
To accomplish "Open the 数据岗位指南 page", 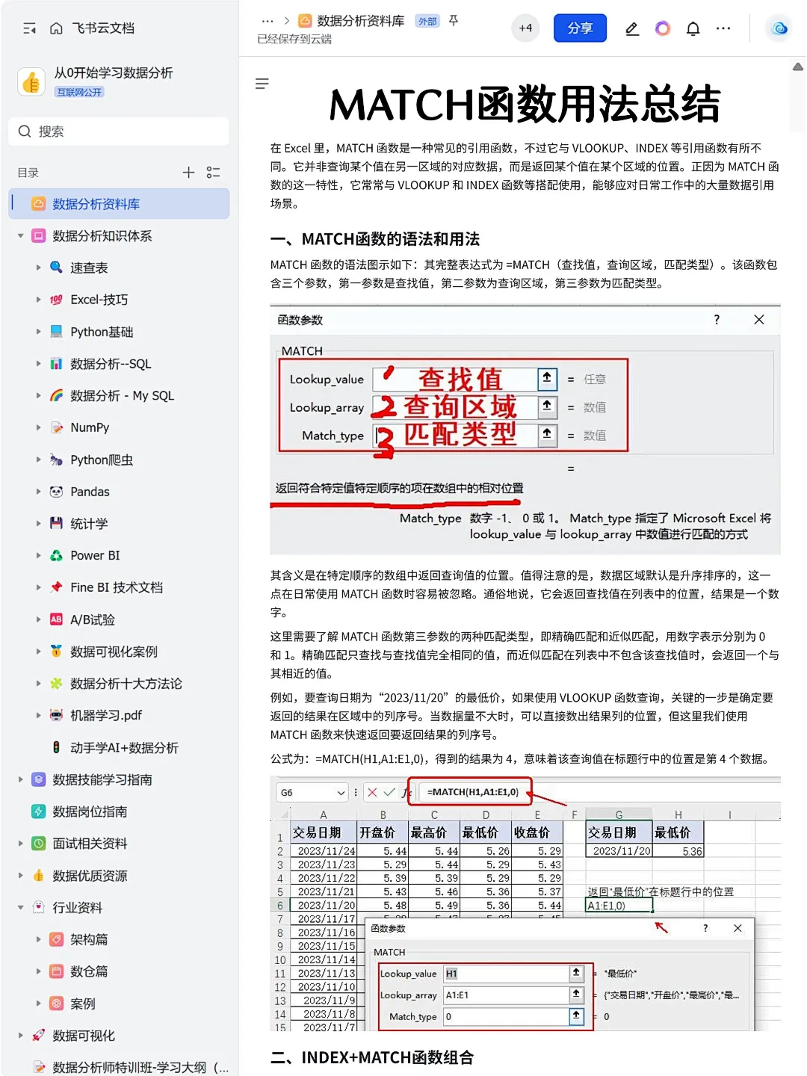I will pos(90,811).
